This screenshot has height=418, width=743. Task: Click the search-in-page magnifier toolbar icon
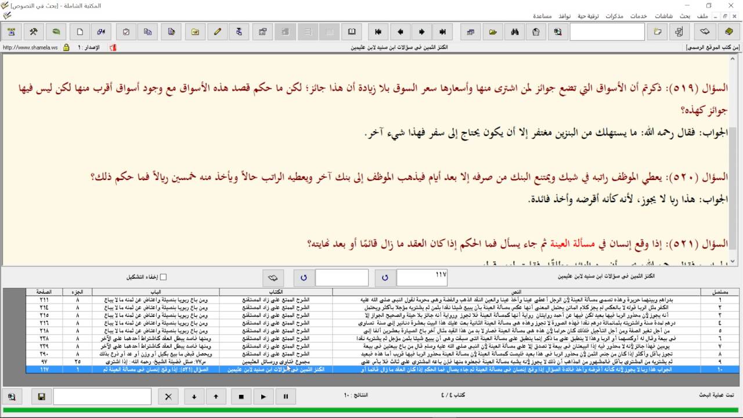(x=557, y=32)
